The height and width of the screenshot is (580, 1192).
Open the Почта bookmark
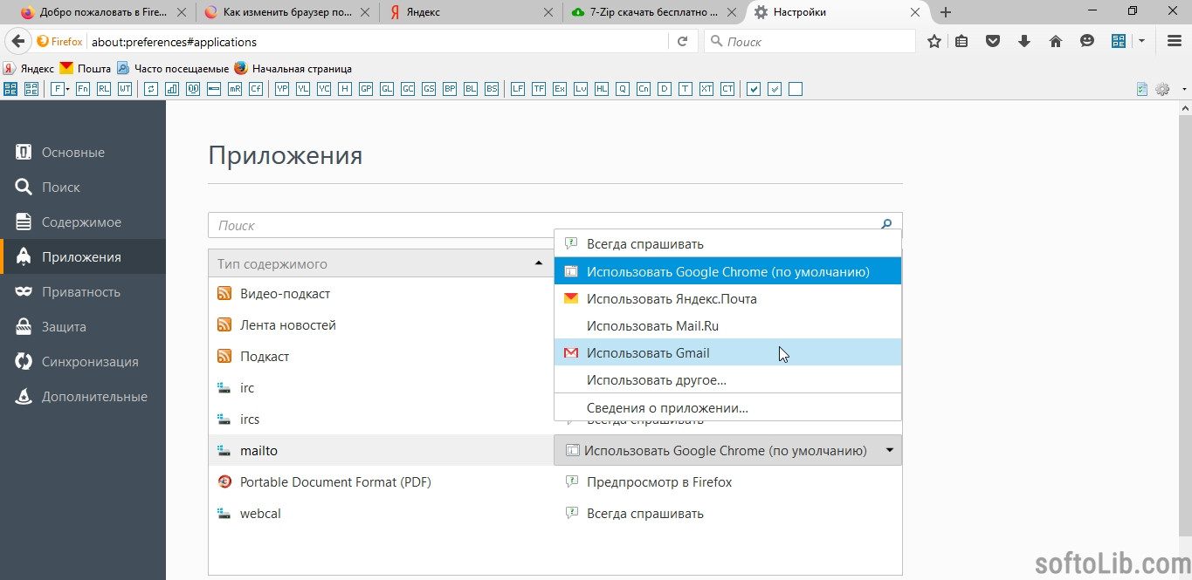click(x=86, y=68)
